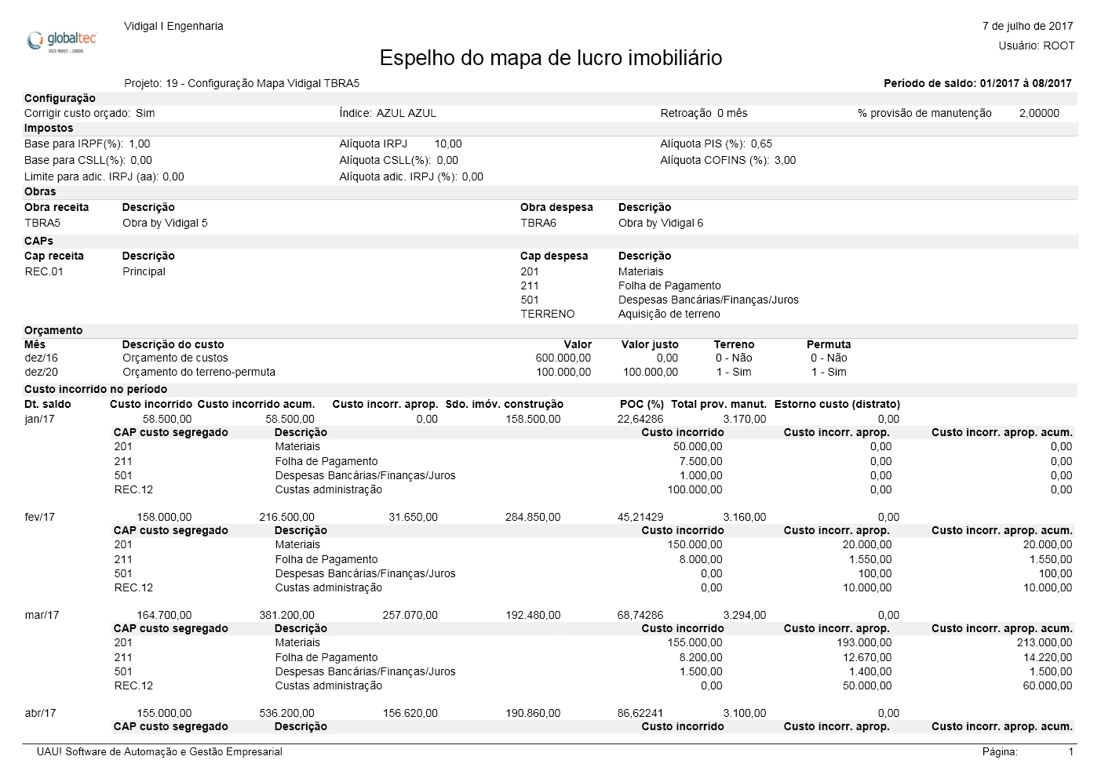Click the mar/17 saldo date
The width and height of the screenshot is (1101, 778).
click(x=42, y=615)
